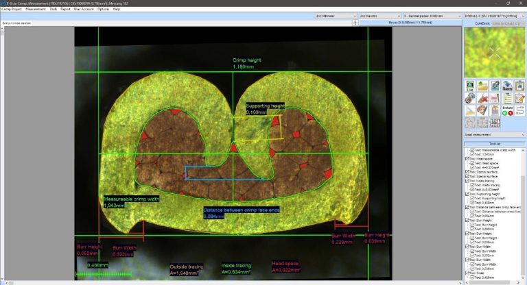This screenshot has height=285, width=527.
Task: Open the Options menu
Action: tap(103, 9)
